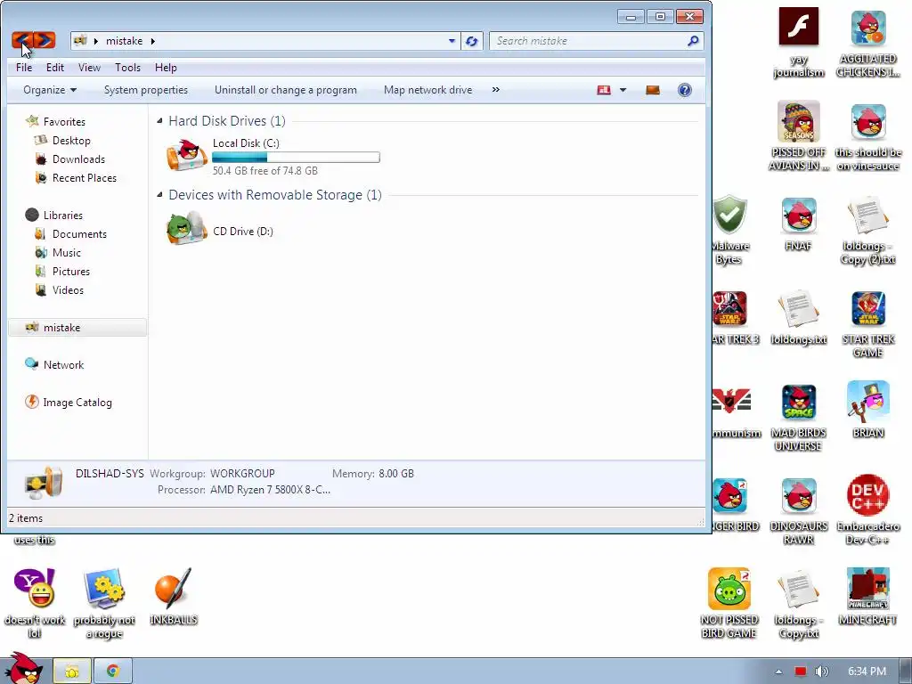Click Uninstall or change a program

(286, 90)
